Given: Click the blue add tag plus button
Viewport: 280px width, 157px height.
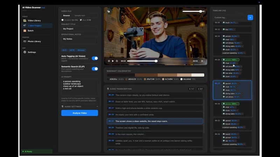Looking at the screenshot, I should click(250, 17).
